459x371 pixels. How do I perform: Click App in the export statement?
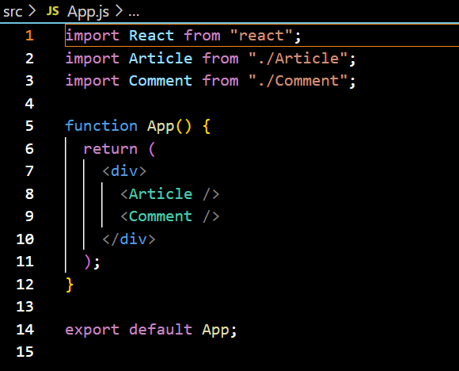(x=215, y=330)
